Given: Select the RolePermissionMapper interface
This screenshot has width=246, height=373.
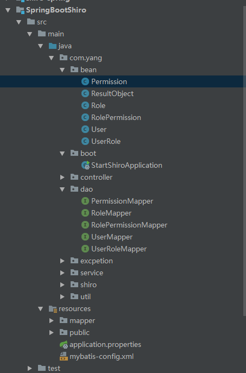Looking at the screenshot, I should pos(129,225).
